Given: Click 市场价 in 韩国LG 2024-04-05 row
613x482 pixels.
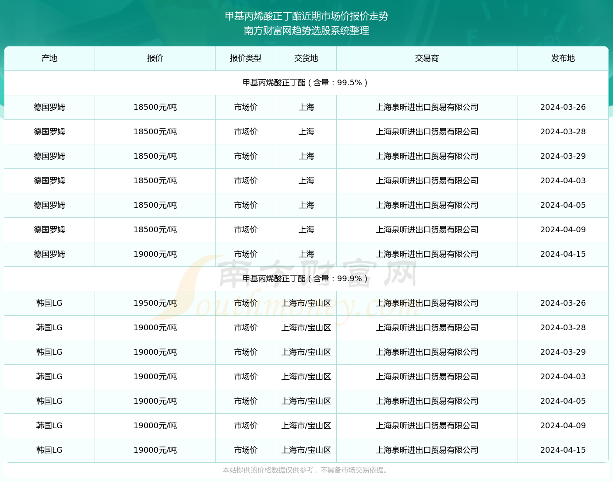Looking at the screenshot, I should pos(246,401).
